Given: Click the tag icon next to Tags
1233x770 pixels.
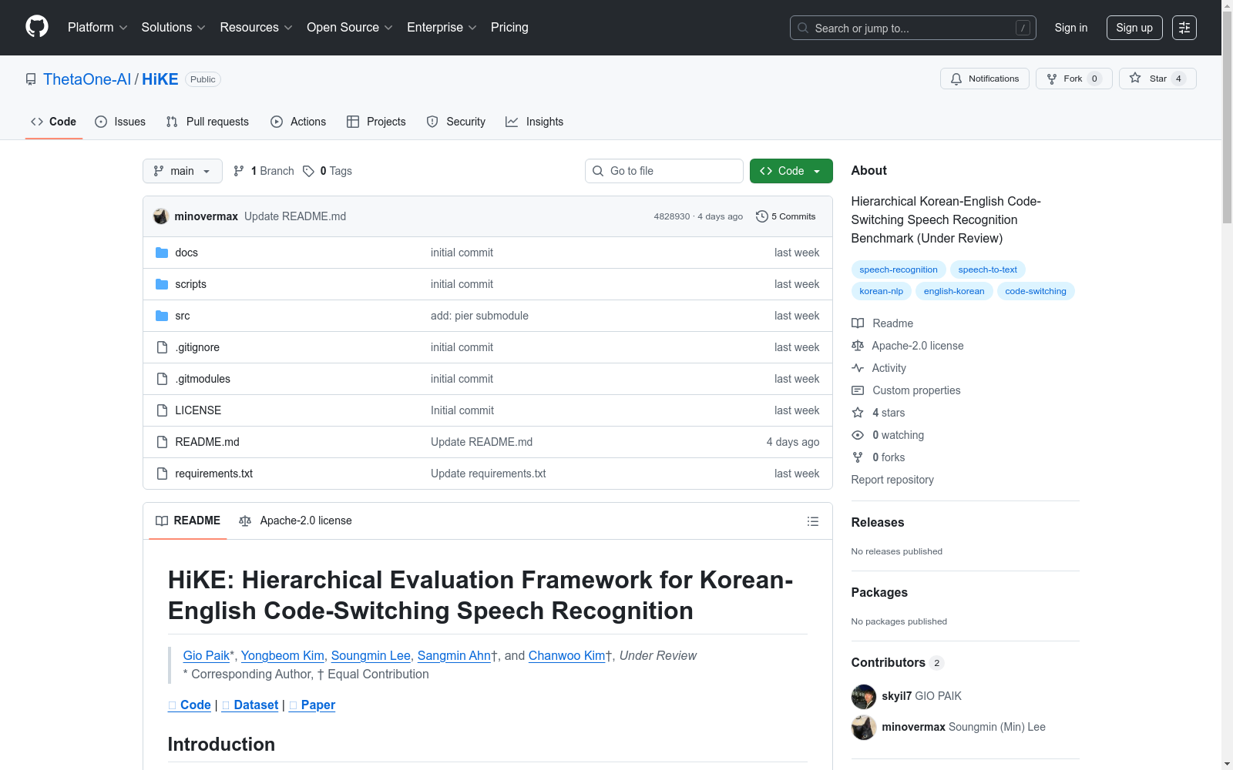Looking at the screenshot, I should click(308, 171).
